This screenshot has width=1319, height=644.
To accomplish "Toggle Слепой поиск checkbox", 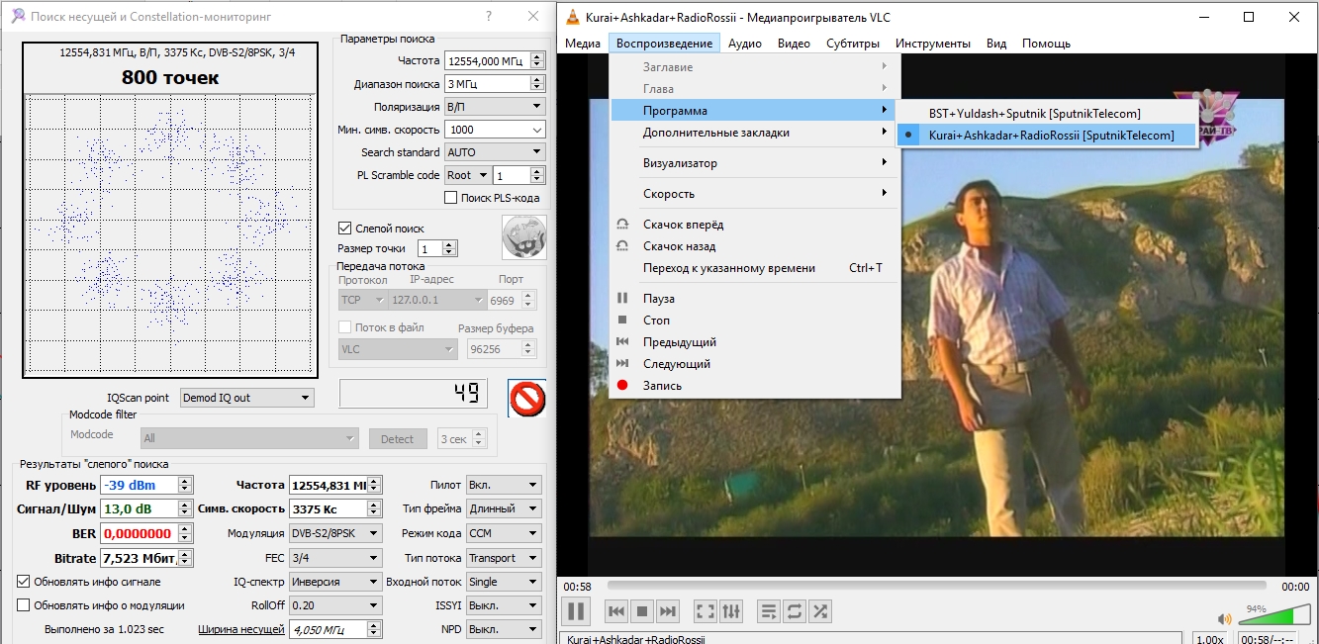I will (x=345, y=228).
